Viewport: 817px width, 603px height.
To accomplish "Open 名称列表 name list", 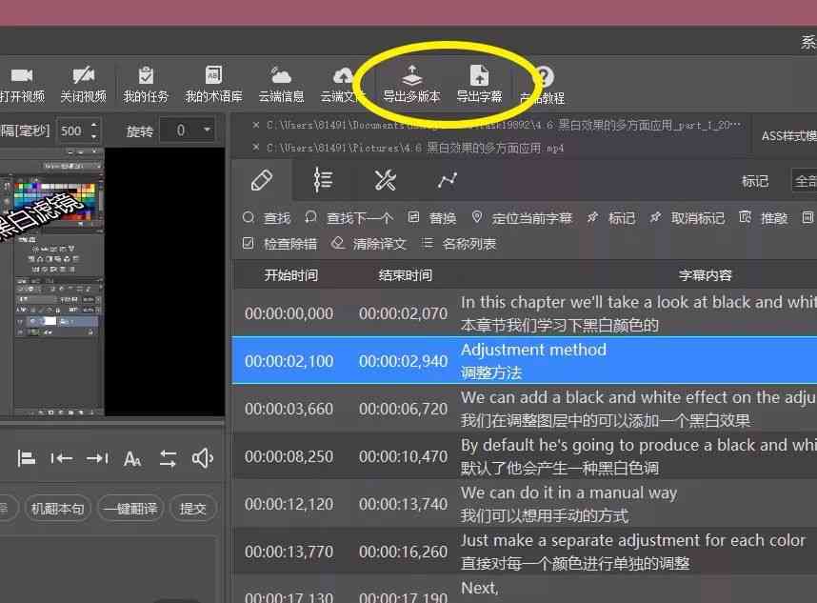I will (x=459, y=244).
